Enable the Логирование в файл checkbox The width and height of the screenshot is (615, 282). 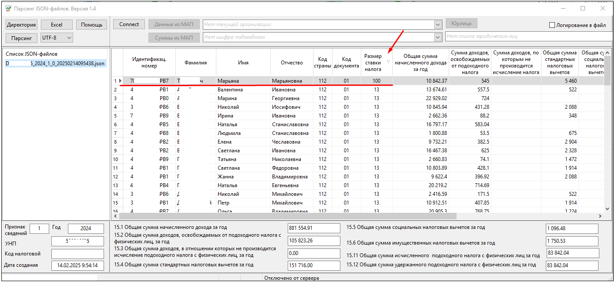[x=552, y=25]
